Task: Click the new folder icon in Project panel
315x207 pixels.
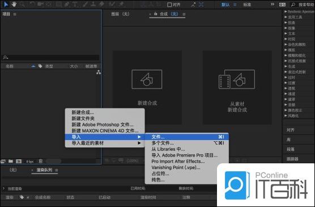Action: point(11,161)
